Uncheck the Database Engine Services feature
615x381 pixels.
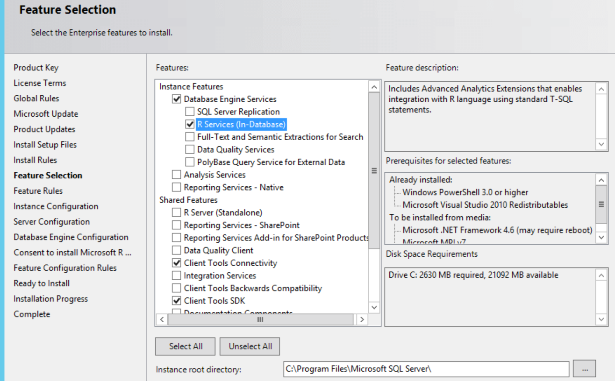(176, 99)
